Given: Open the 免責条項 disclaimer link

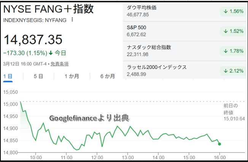Looking at the screenshot, I should 59,64.
